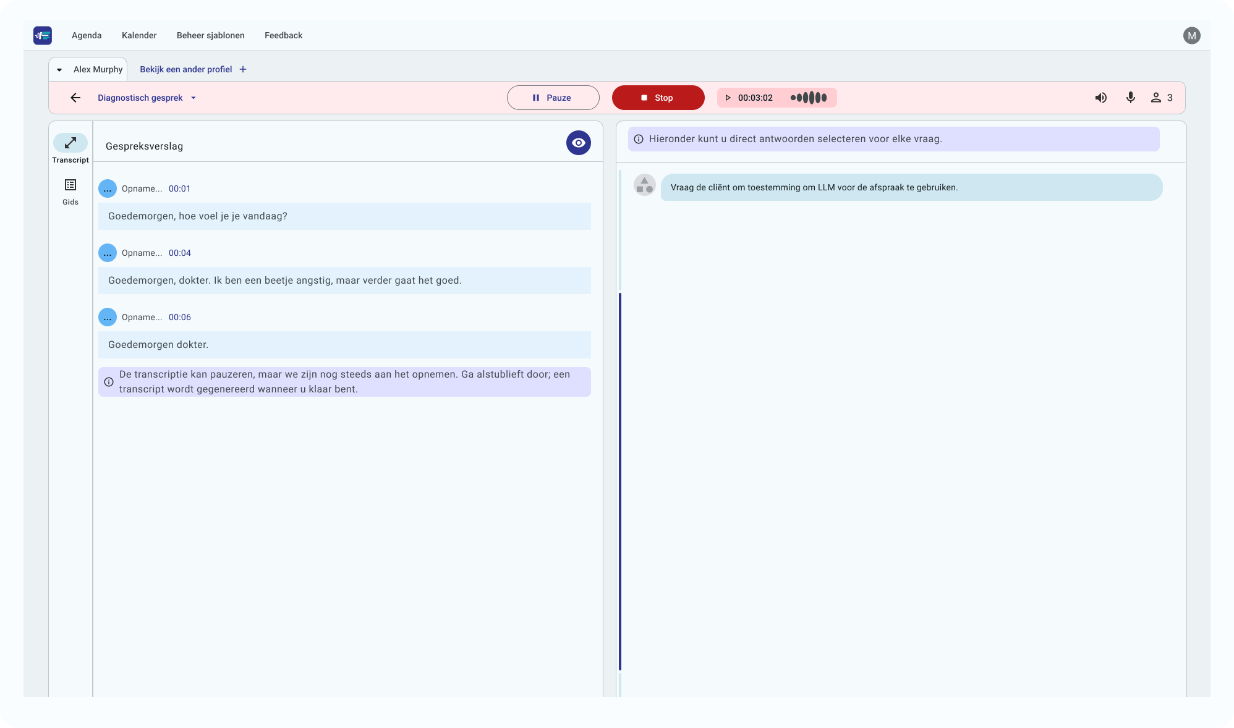Open the 00:04 timestamp link
The width and height of the screenshot is (1234, 728).
click(179, 253)
